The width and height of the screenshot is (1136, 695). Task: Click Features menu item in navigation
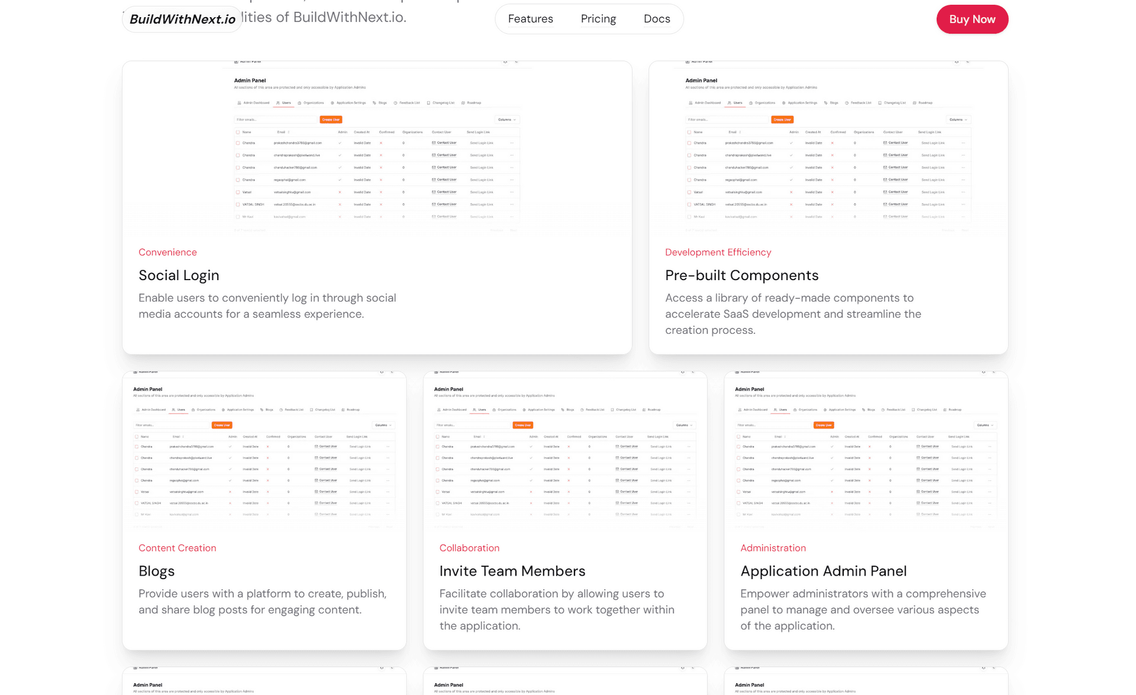click(x=531, y=19)
